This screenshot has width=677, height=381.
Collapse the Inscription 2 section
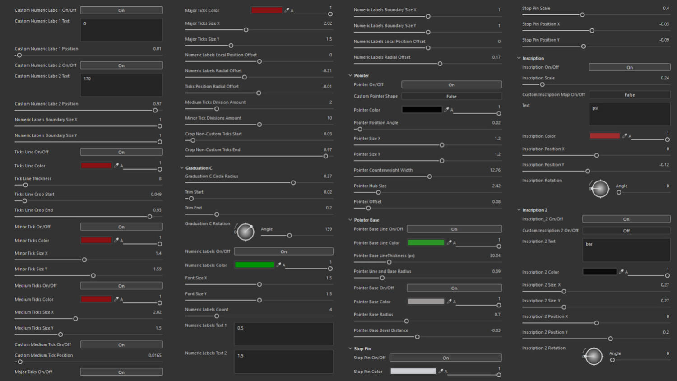coord(519,210)
